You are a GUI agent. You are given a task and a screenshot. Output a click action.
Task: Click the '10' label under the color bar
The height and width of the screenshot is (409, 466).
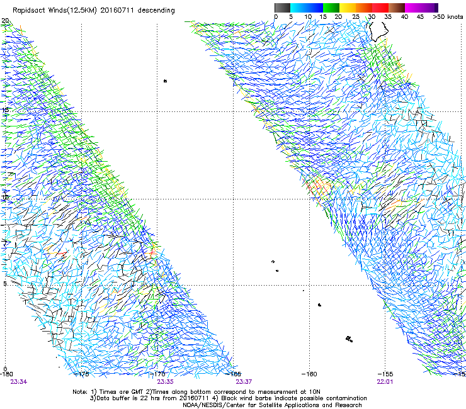[308, 17]
